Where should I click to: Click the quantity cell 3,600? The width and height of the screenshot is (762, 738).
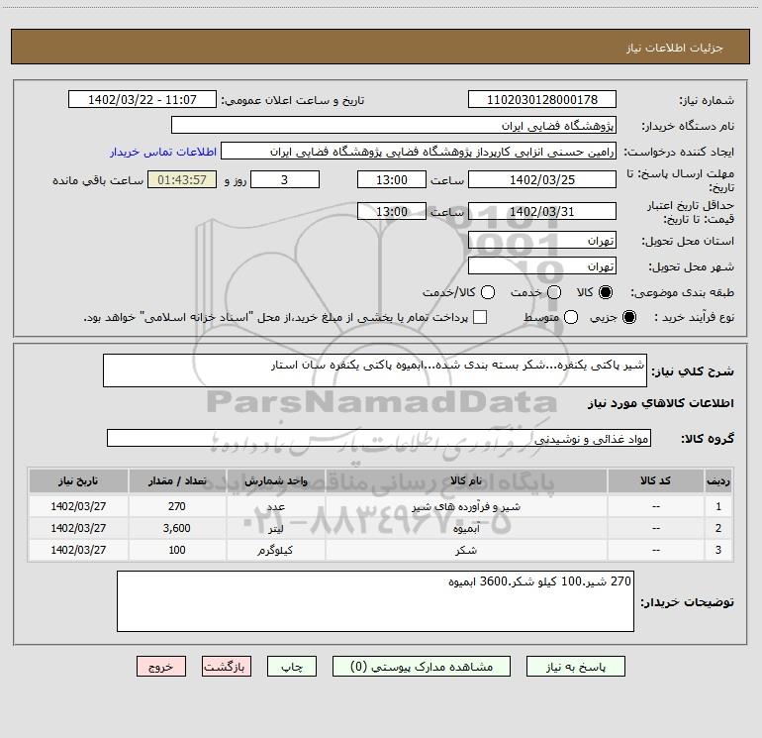click(177, 528)
